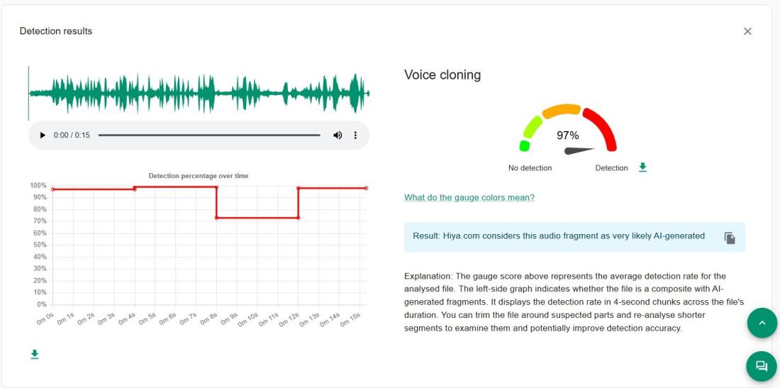Open 'What do the gauge colors mean?' link
Screen dimensions: 780x388
click(469, 197)
